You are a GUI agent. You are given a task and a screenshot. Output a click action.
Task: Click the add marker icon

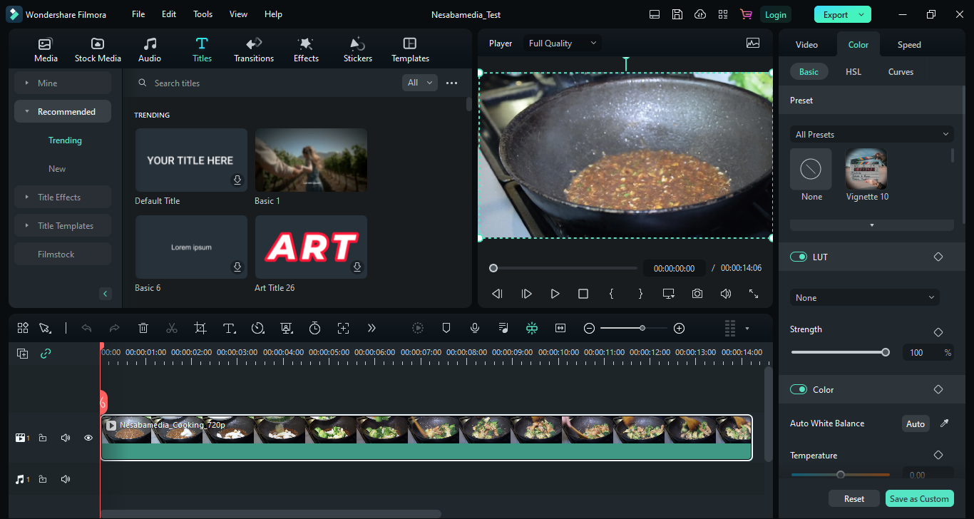pos(446,328)
